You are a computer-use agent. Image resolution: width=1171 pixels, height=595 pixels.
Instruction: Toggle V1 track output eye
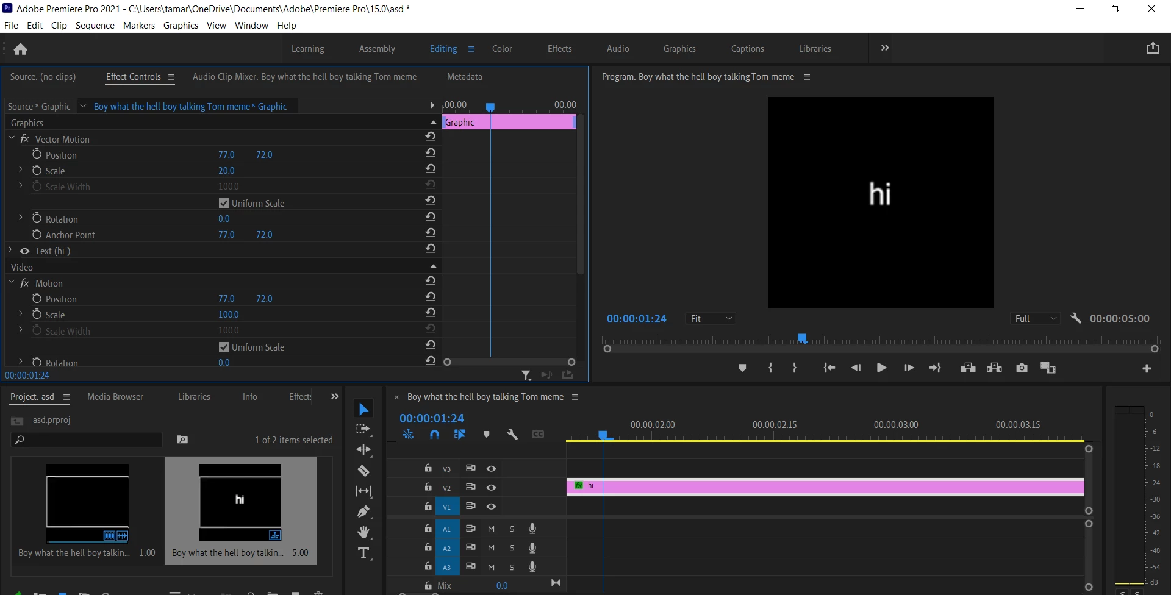pos(491,506)
